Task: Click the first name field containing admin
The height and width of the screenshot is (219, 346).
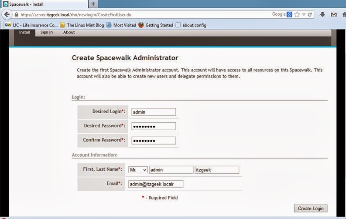Action: point(171,170)
